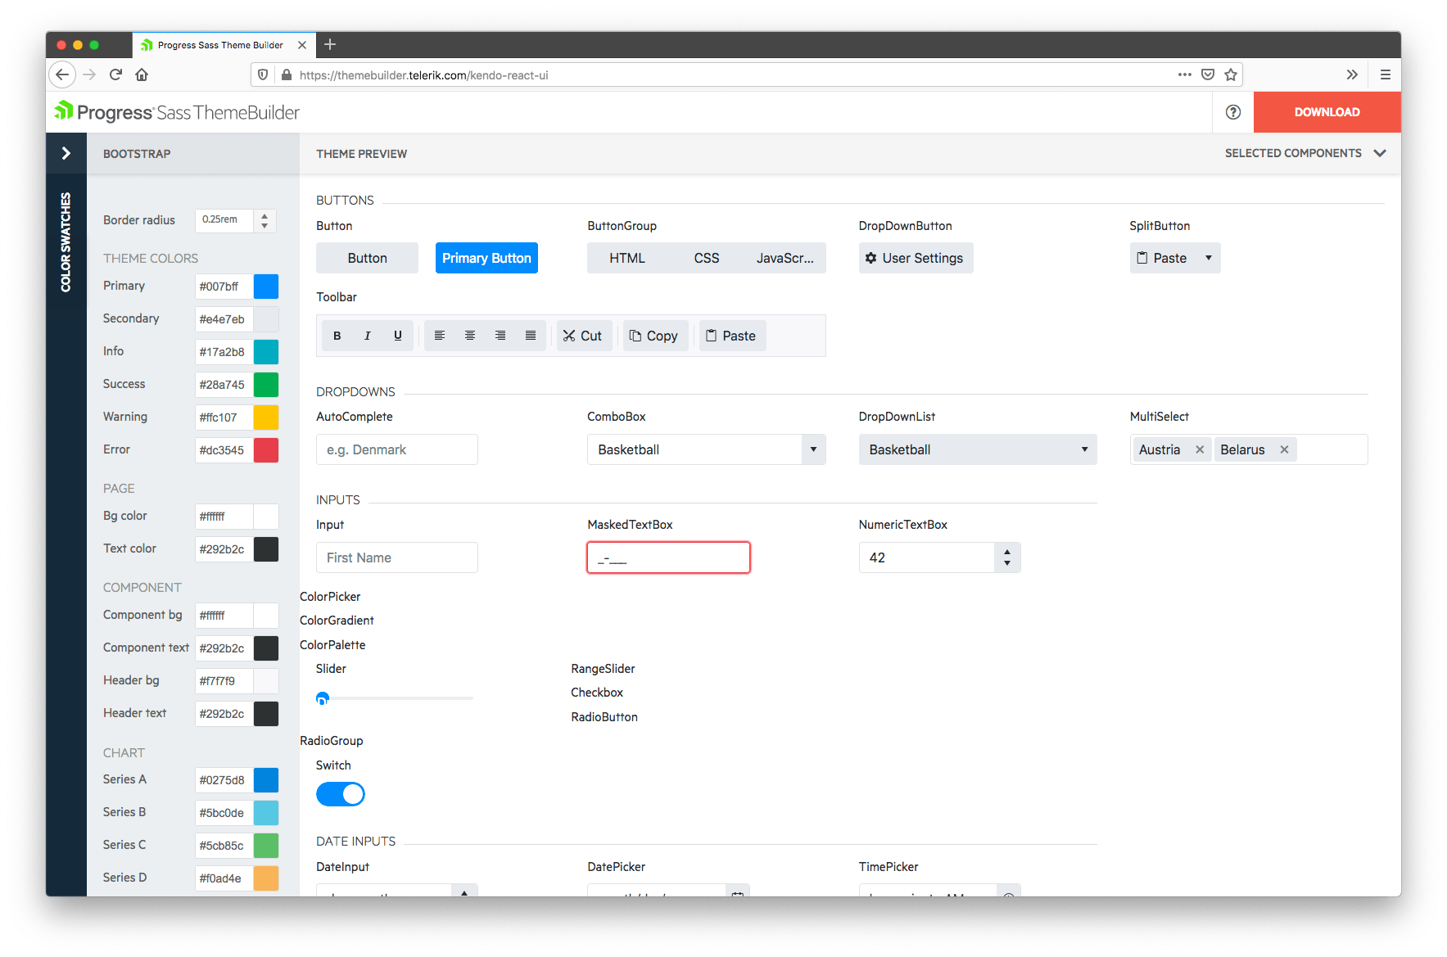Open the help question mark icon
1447x957 pixels.
[1233, 112]
